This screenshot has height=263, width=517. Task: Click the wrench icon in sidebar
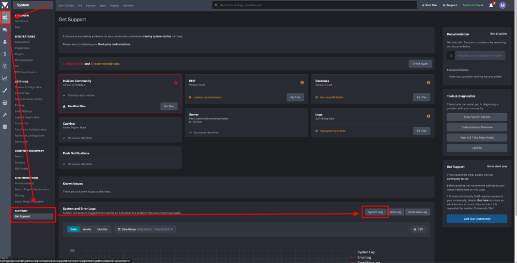5,114
